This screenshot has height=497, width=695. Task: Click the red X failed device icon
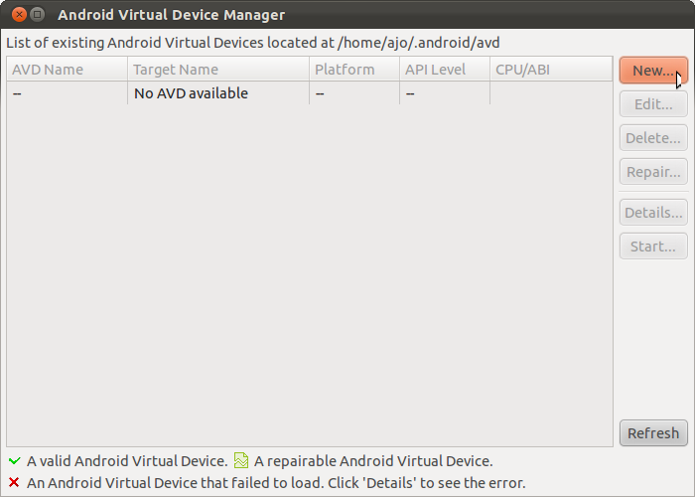(x=14, y=482)
